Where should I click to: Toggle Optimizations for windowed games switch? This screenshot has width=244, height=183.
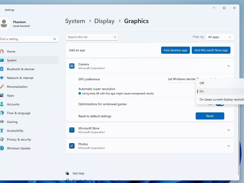[x=220, y=105]
